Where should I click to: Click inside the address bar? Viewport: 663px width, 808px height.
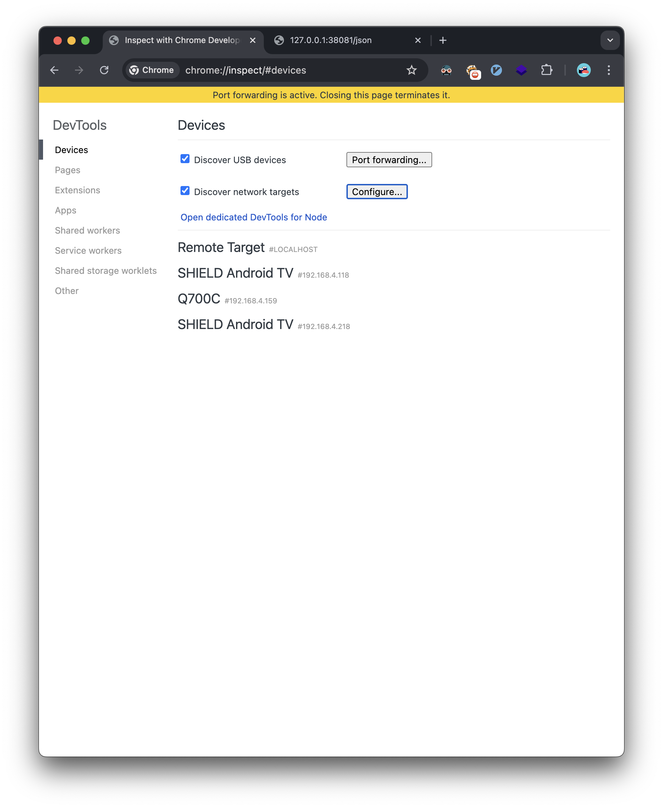[x=267, y=70]
